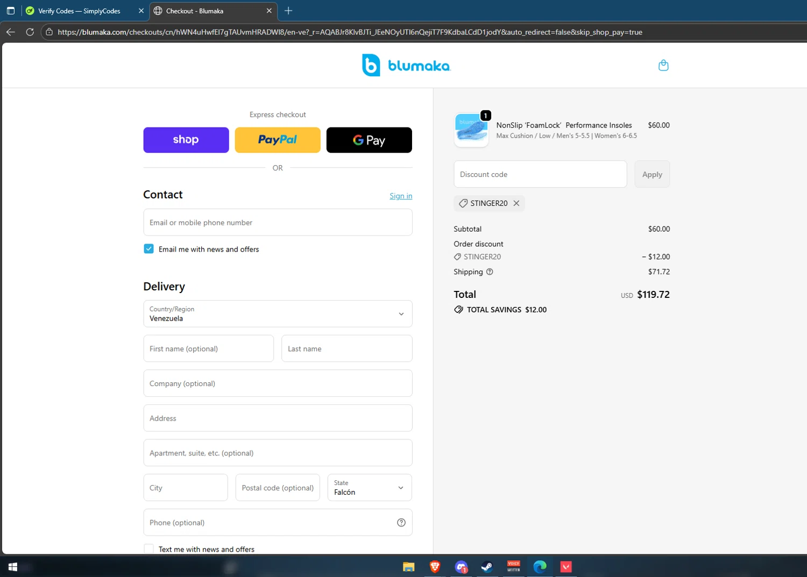Go back with the browser back arrow
The height and width of the screenshot is (577, 807).
pyautogui.click(x=11, y=32)
